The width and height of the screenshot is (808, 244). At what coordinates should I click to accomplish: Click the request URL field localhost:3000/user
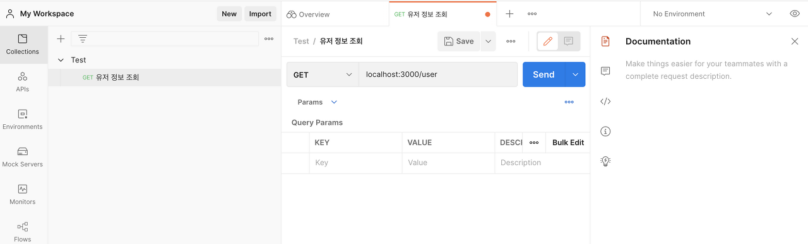pyautogui.click(x=438, y=74)
